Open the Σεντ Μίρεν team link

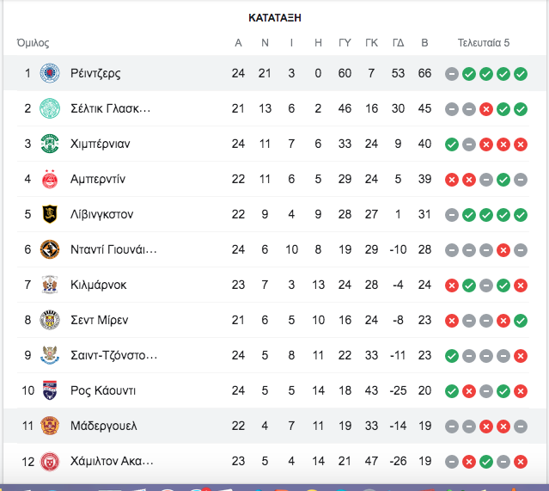99,320
